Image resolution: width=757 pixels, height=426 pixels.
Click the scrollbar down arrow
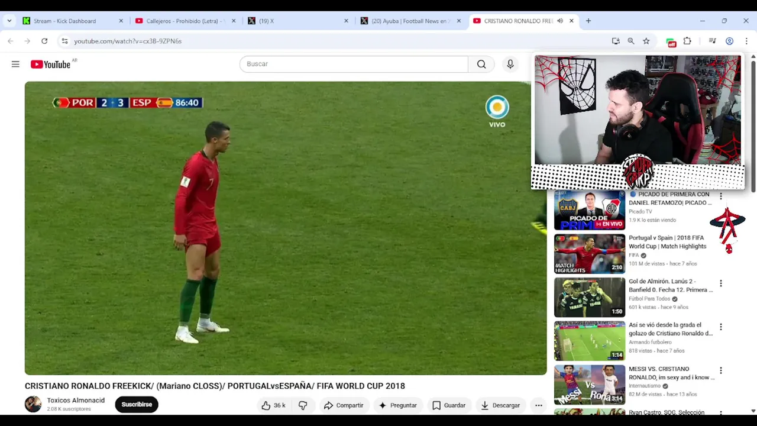[x=753, y=411]
